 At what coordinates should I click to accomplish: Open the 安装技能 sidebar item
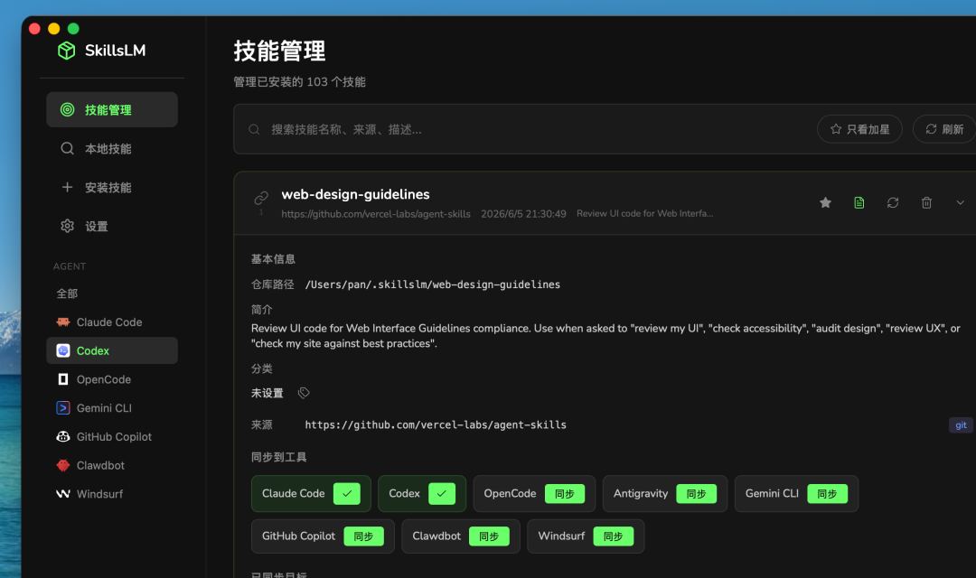[112, 187]
